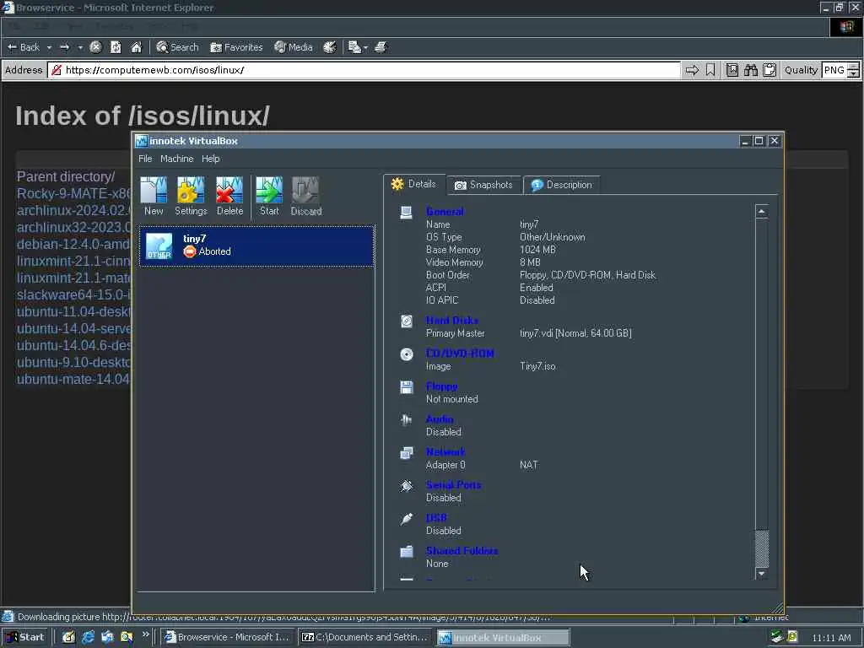Viewport: 864px width, 648px height.
Task: Start the tiny7 machine with Start icon
Action: (x=269, y=196)
